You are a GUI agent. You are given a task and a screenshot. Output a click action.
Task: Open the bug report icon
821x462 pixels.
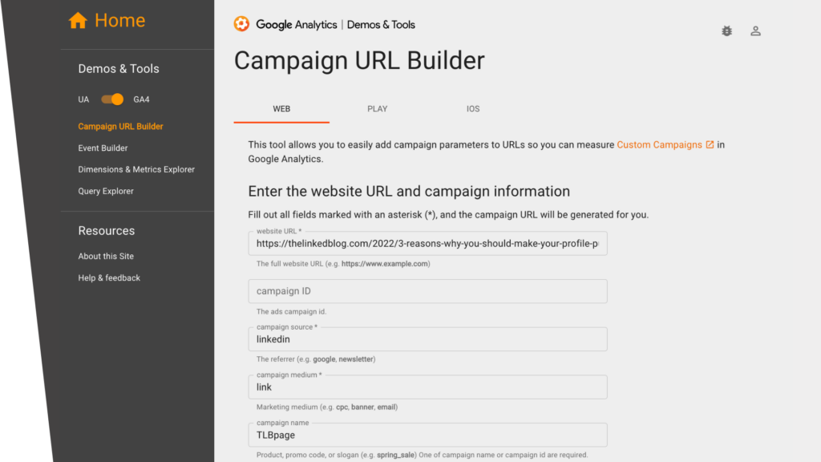[726, 31]
